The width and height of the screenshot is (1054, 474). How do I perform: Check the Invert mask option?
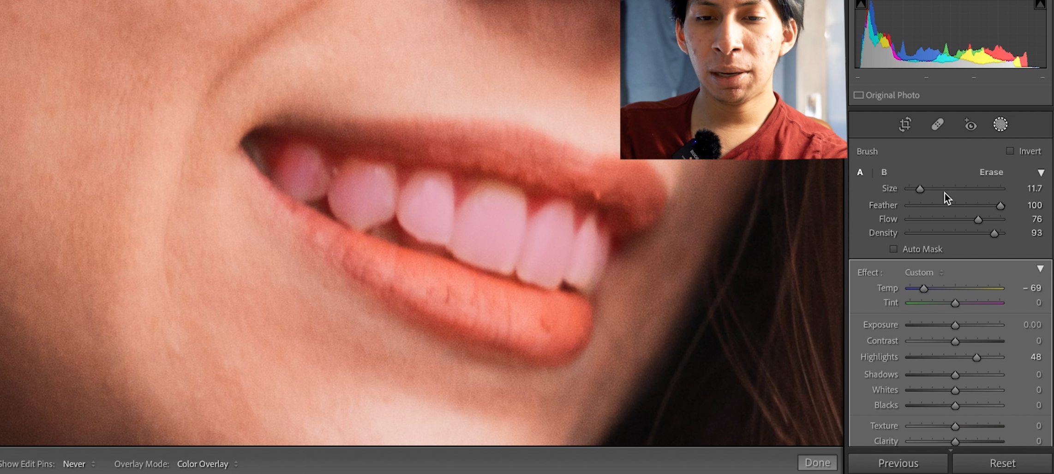tap(1010, 151)
